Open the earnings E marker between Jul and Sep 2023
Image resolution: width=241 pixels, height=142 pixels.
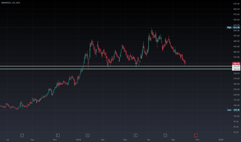[x=22, y=135]
